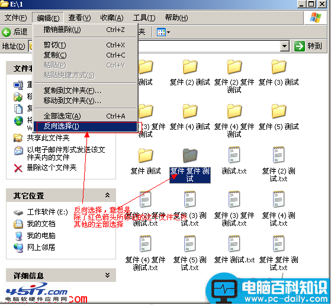Select the highlighted 复件 复件 测试 folder icon
This screenshot has height=305, width=331.
click(189, 155)
